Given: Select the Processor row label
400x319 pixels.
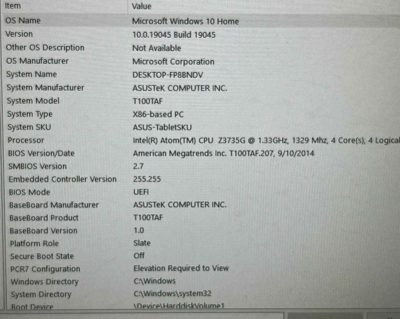Looking at the screenshot, I should (x=26, y=140).
